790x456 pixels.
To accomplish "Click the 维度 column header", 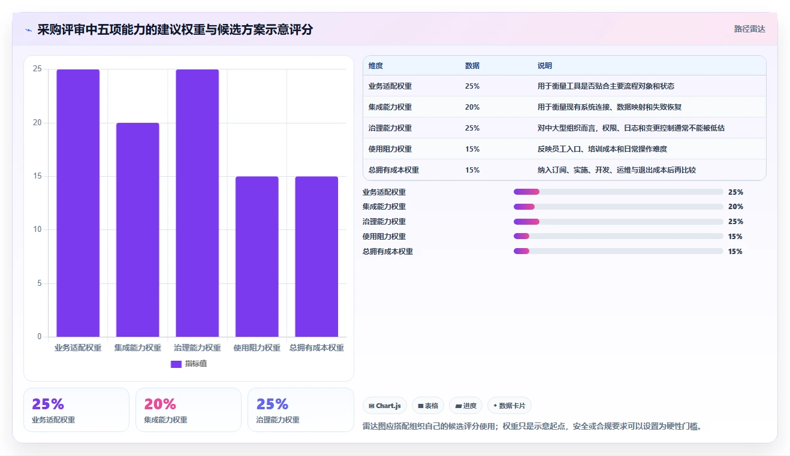I will coord(376,66).
